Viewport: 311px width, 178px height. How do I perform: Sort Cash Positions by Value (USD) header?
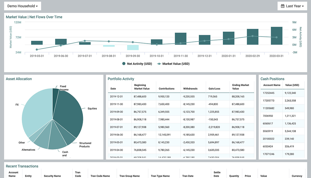point(292,85)
